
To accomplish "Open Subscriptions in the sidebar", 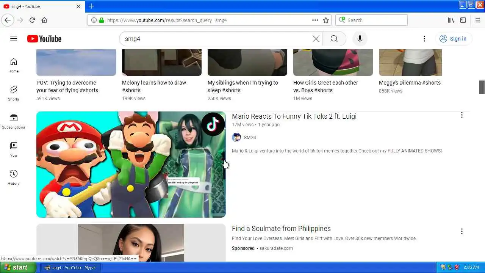I will coord(14,121).
